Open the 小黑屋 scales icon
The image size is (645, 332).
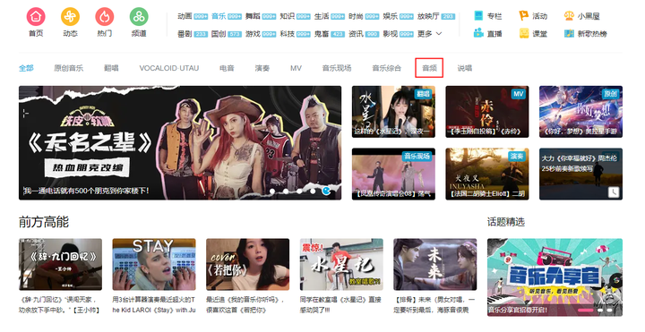click(569, 15)
